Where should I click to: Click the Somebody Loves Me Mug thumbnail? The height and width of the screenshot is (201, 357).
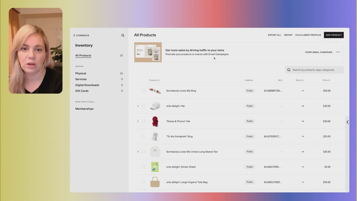[x=155, y=91]
